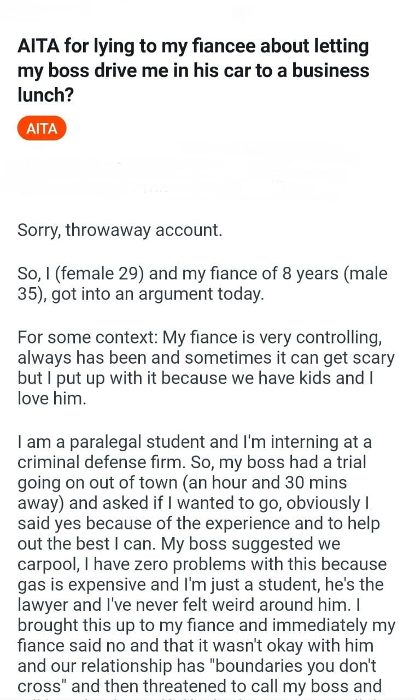Click the blurred area below the AITA flair

pyautogui.click(x=186, y=170)
